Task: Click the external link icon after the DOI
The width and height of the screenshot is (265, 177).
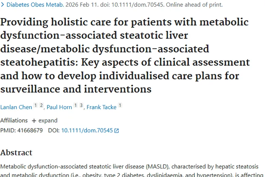Action: [117, 131]
